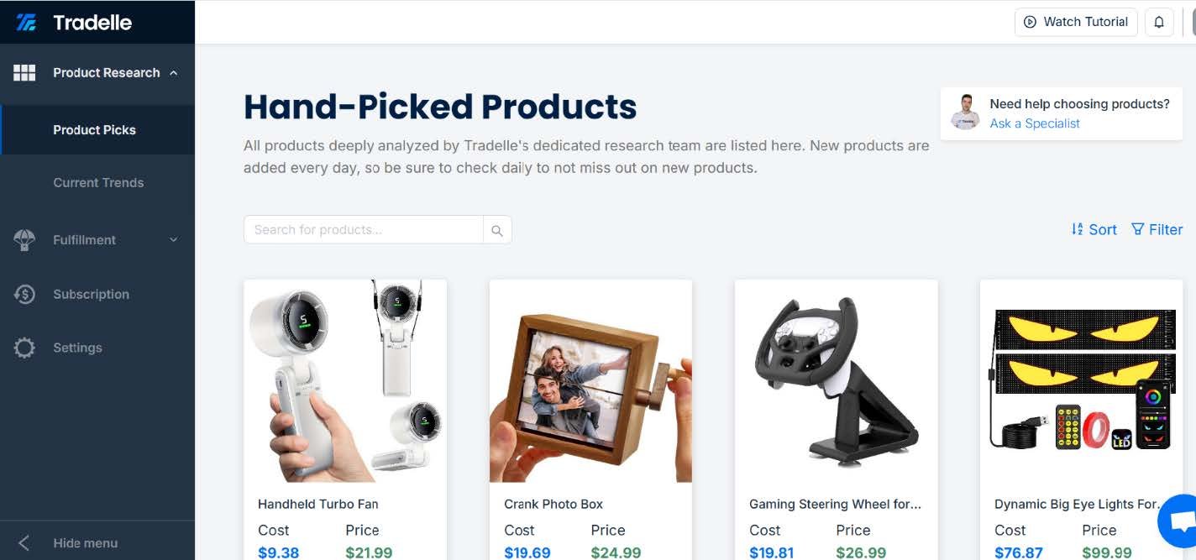Image resolution: width=1196 pixels, height=560 pixels.
Task: Open the Crank Photo Box product image
Action: click(590, 381)
